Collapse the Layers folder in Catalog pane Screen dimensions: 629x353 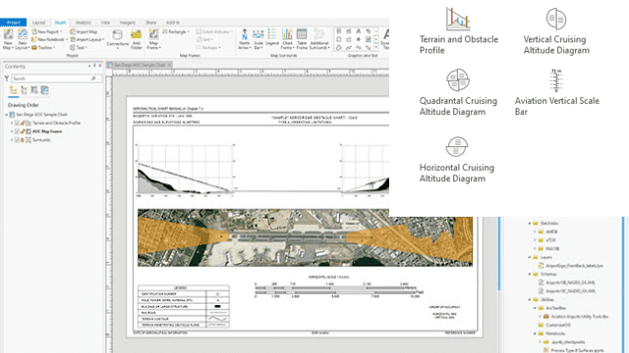click(x=530, y=257)
